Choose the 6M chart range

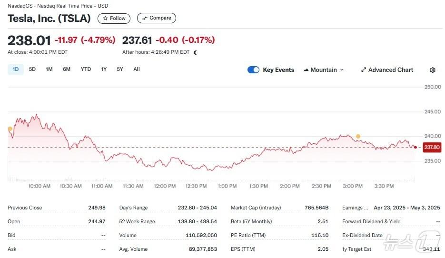(67, 69)
